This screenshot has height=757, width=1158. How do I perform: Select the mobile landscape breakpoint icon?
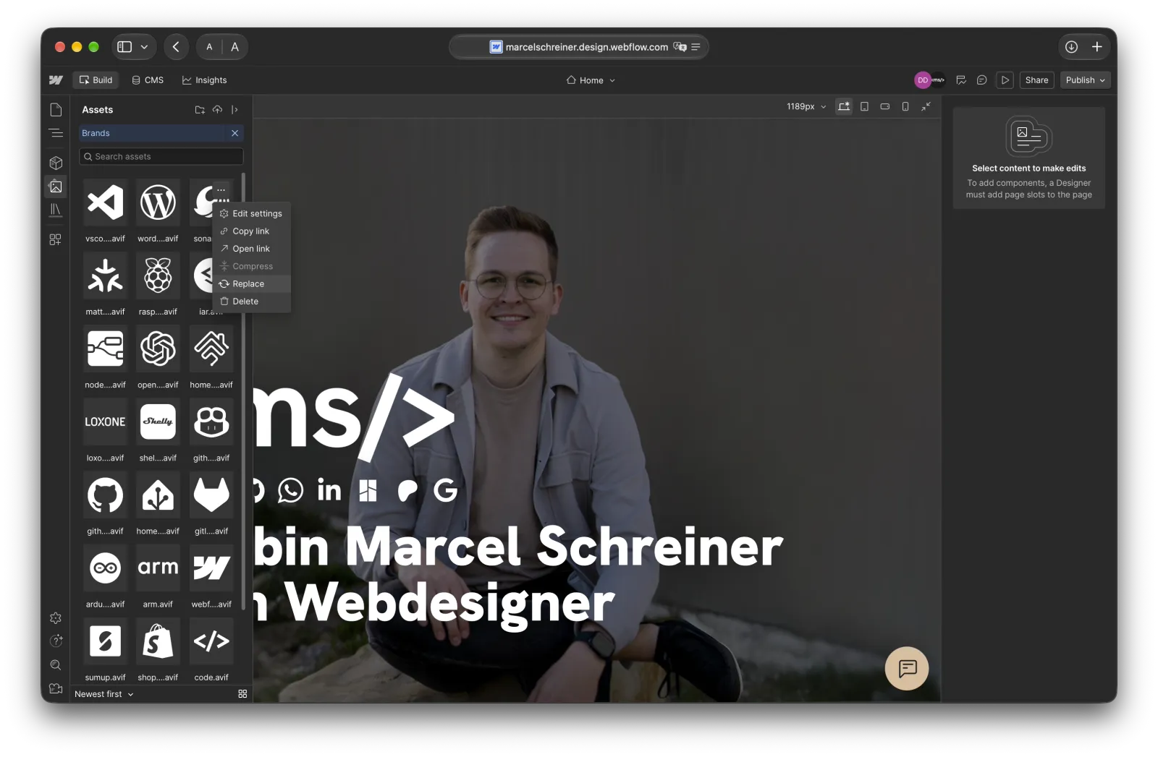[x=884, y=106]
